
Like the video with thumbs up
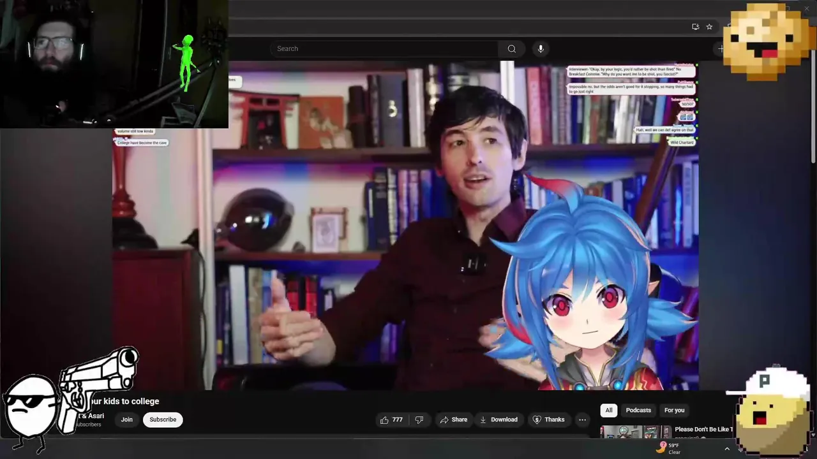pyautogui.click(x=391, y=419)
